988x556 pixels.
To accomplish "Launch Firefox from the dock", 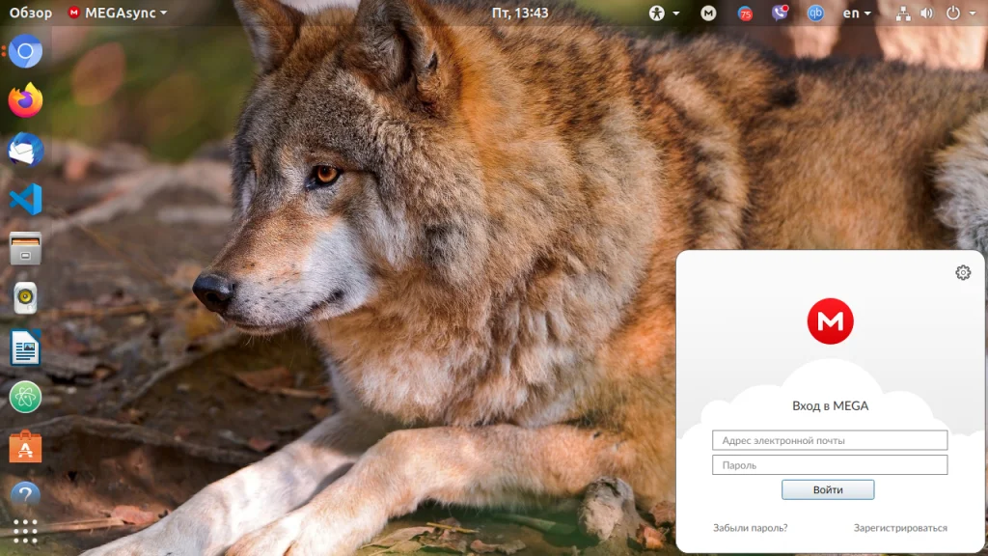I will point(25,100).
